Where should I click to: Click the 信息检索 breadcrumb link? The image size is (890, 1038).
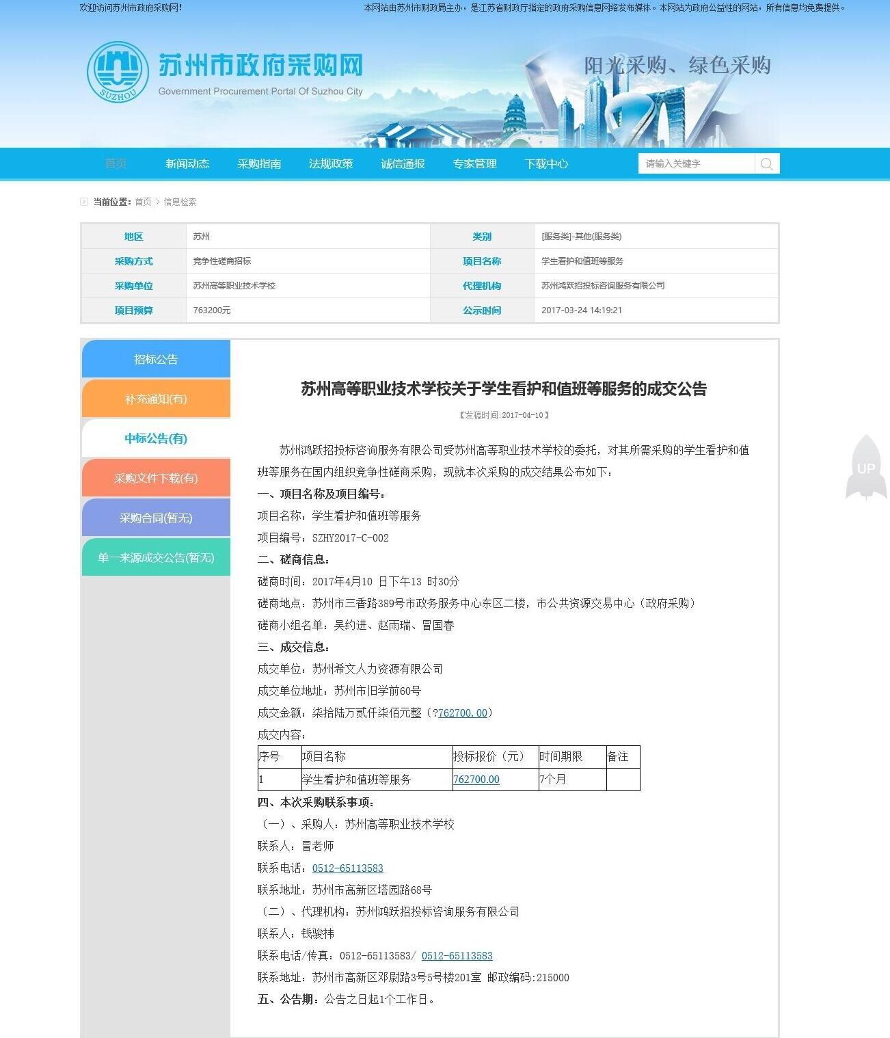click(x=180, y=202)
